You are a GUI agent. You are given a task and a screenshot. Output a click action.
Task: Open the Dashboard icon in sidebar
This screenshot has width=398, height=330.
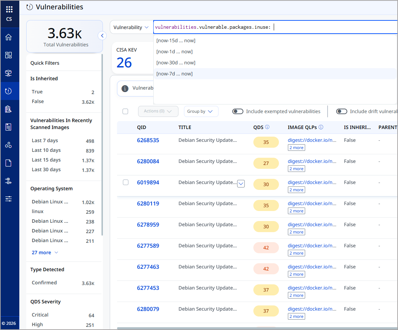[8, 55]
